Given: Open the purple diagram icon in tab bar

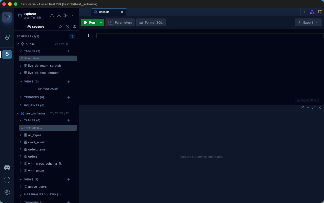Looking at the screenshot, I should coord(312,12).
